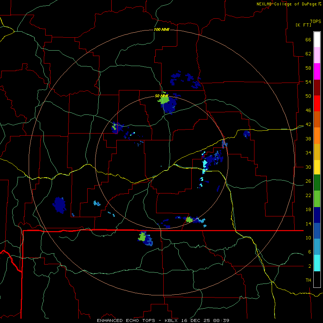Select the bright red legend swatch
The width and height of the screenshot is (323, 323).
[317, 103]
